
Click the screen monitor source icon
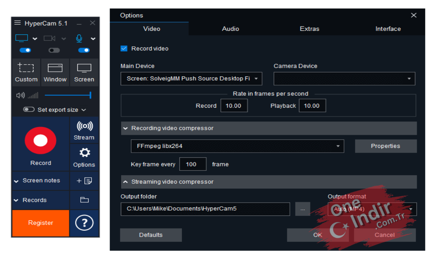tap(21, 38)
